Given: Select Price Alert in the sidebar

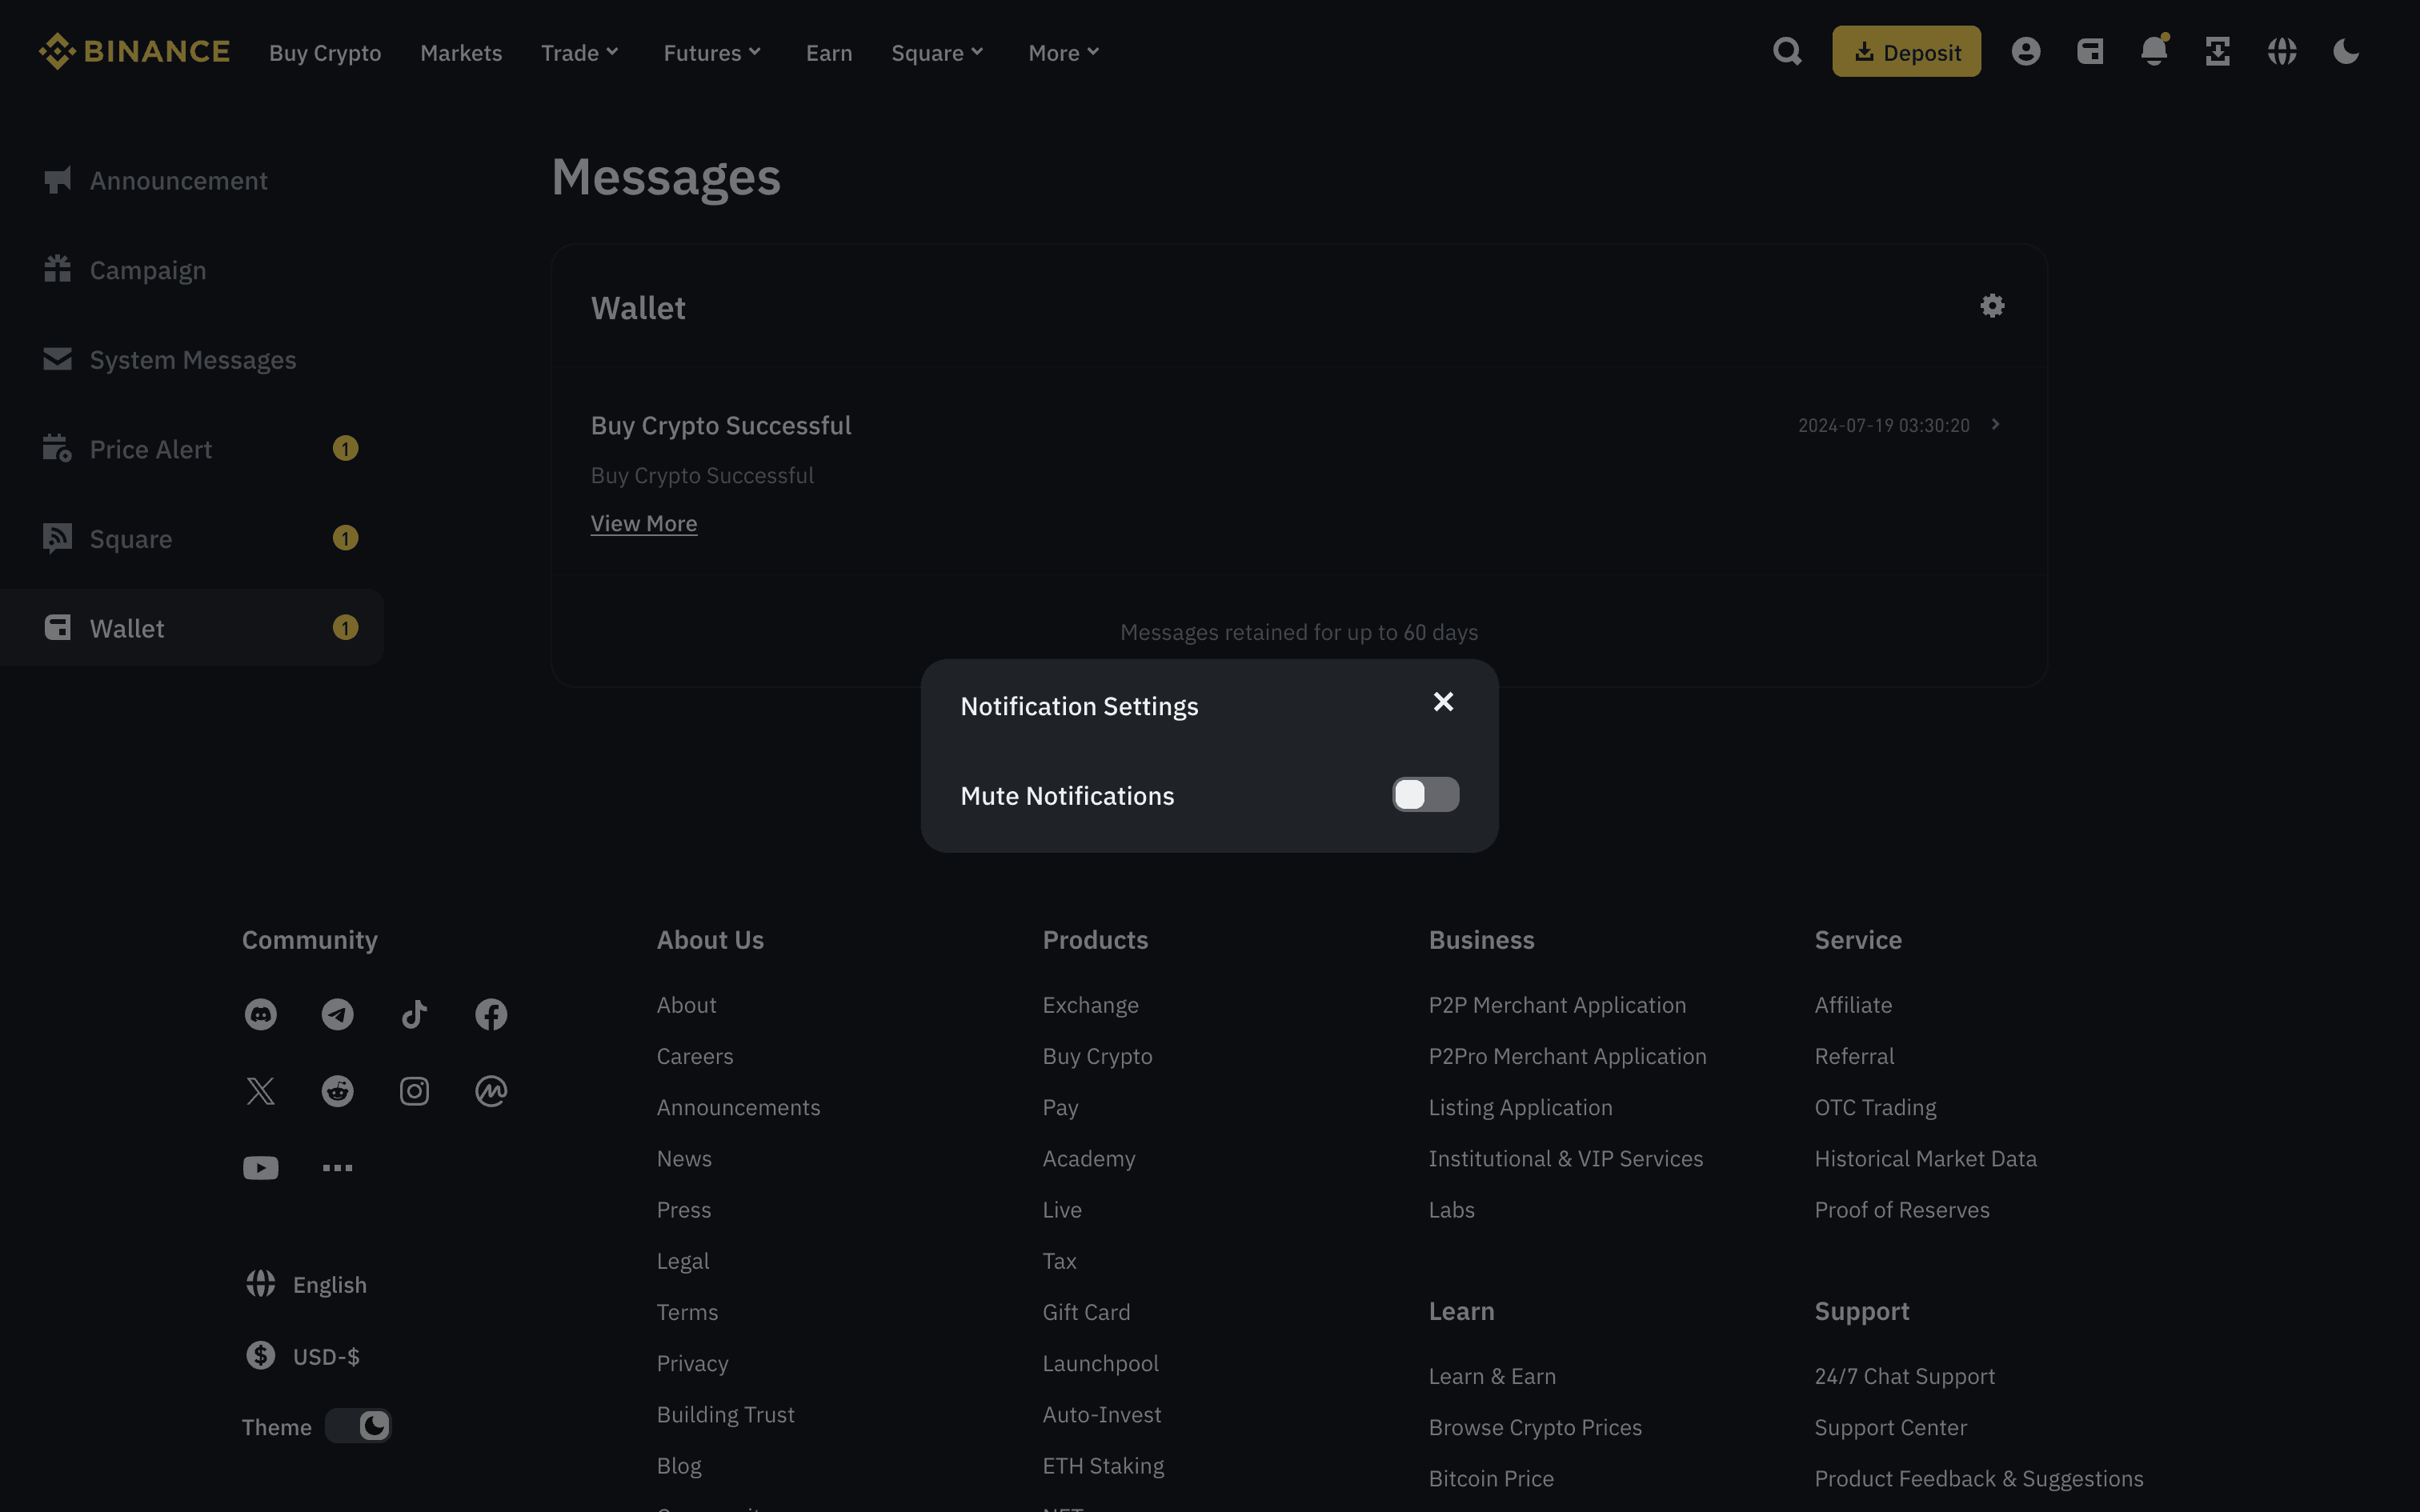Looking at the screenshot, I should tap(151, 449).
